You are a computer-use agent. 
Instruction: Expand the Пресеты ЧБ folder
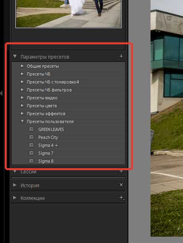tap(22, 74)
